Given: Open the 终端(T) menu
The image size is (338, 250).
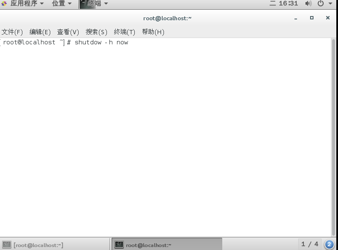Looking at the screenshot, I should point(124,32).
